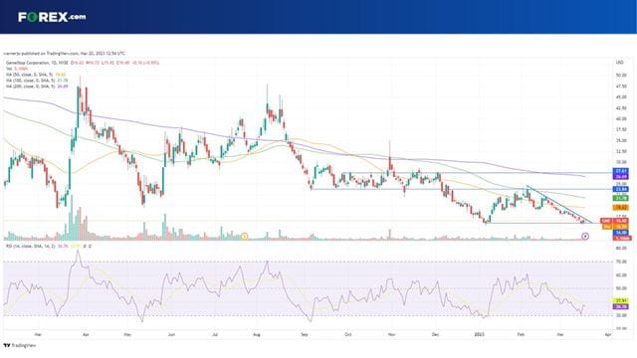Click the USD currency label on the price axis
Viewport: 637px width, 358px height.
(619, 63)
